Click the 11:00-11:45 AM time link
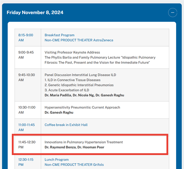This screenshot has width=184, height=169. click(x=26, y=127)
